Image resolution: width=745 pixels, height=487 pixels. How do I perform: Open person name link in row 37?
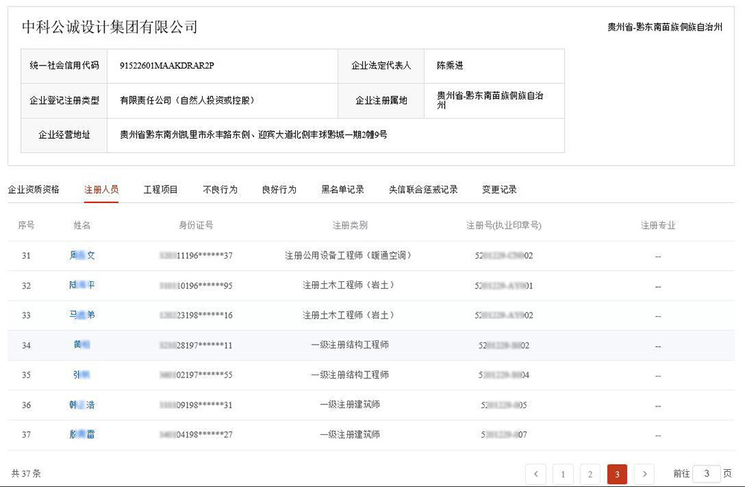[82, 435]
